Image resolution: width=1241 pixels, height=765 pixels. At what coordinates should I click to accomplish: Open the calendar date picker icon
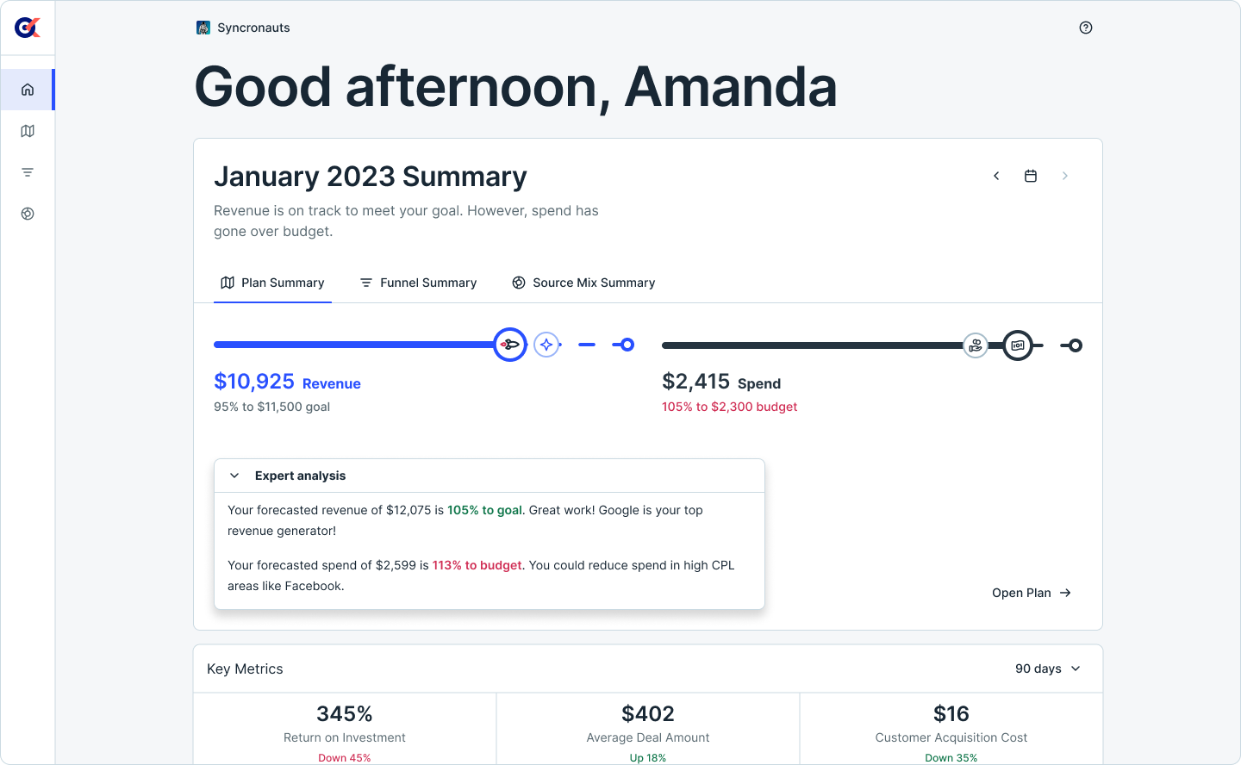tap(1031, 176)
